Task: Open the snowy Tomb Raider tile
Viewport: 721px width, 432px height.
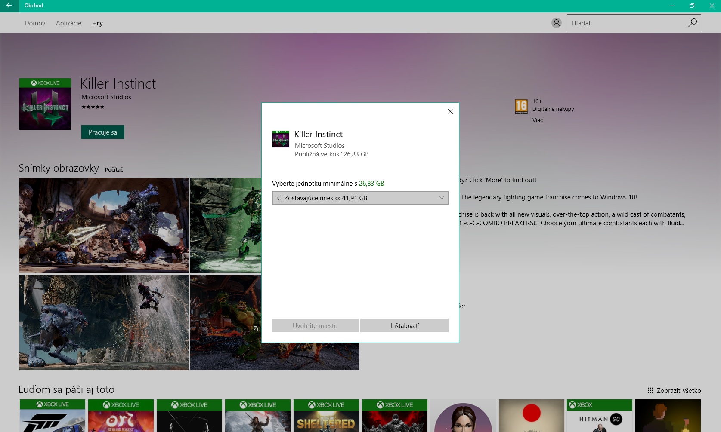Action: (258, 416)
